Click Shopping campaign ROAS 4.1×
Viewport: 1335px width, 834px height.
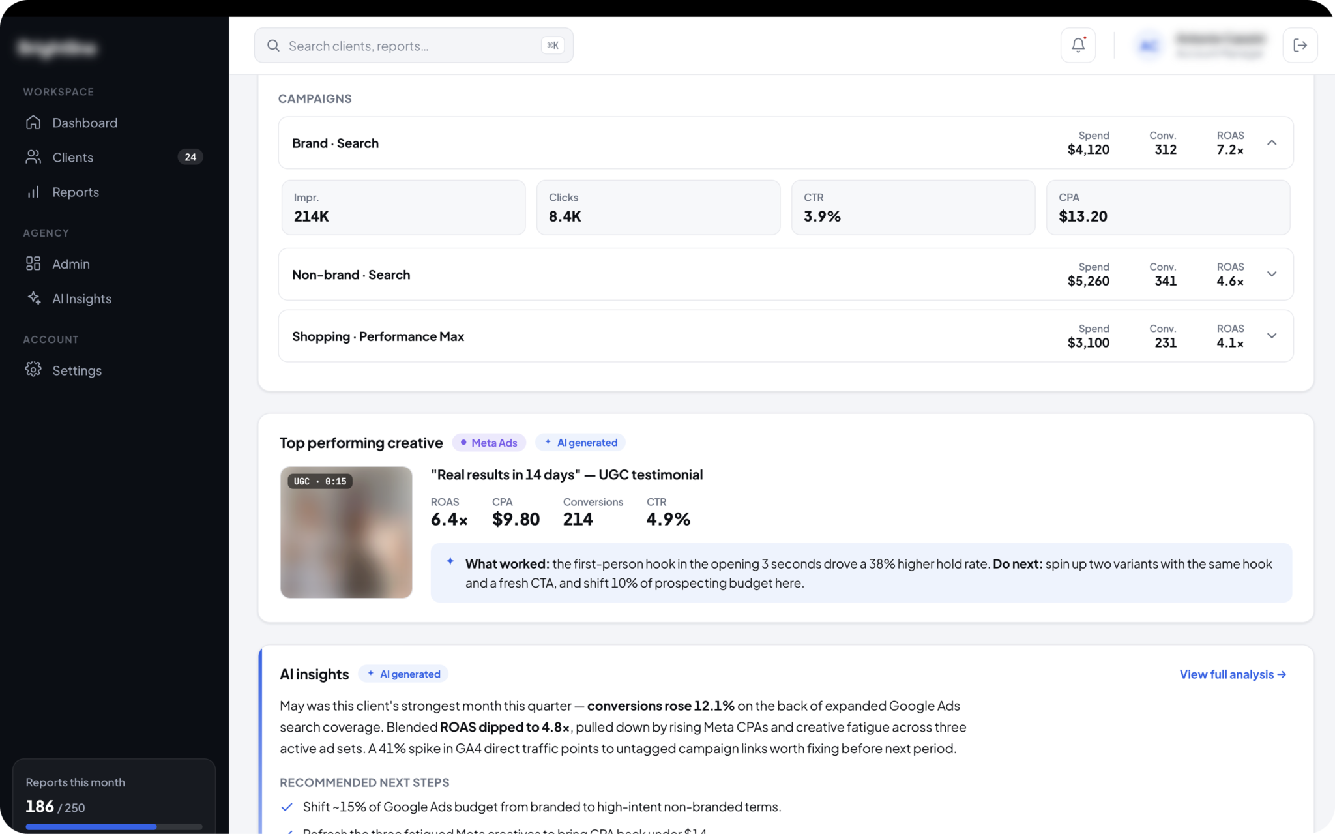click(1230, 343)
